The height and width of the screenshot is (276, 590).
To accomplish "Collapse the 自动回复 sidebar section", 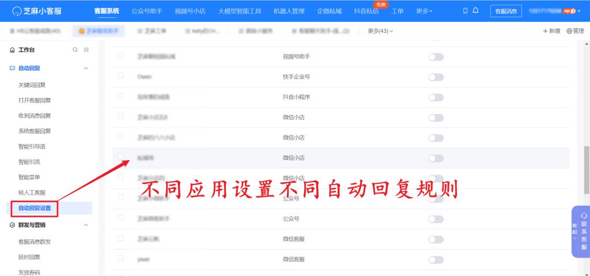I will click(x=86, y=68).
